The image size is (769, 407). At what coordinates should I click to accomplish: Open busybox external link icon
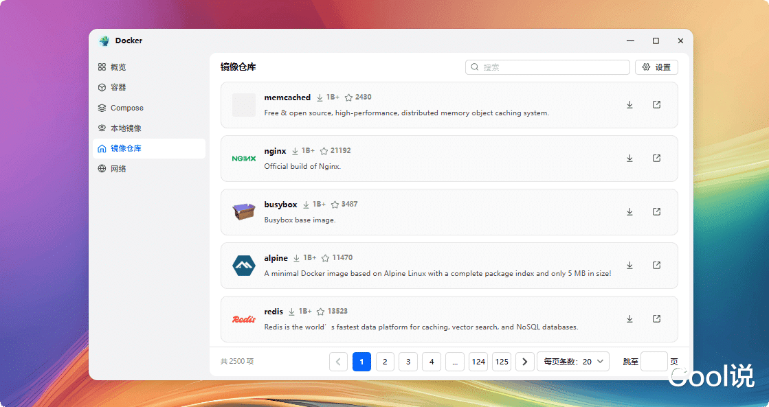point(657,211)
